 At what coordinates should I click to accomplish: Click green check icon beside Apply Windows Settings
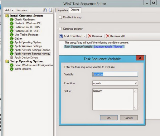pos(12,46)
